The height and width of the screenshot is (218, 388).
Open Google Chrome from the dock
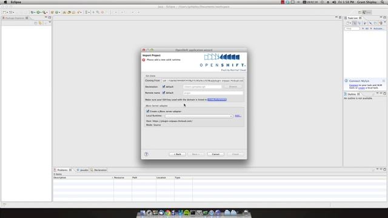pos(168,213)
